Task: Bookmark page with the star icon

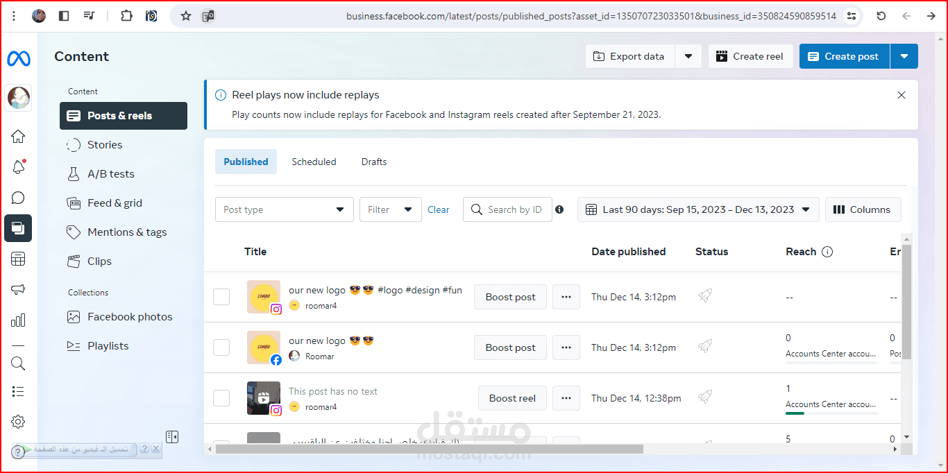Action: (185, 15)
